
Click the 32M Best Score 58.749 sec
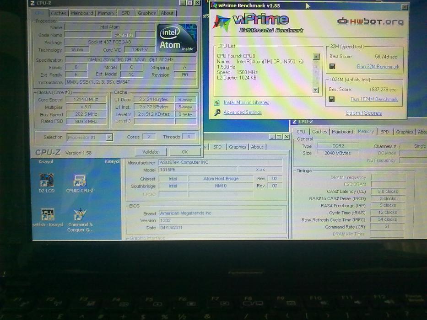pos(386,57)
